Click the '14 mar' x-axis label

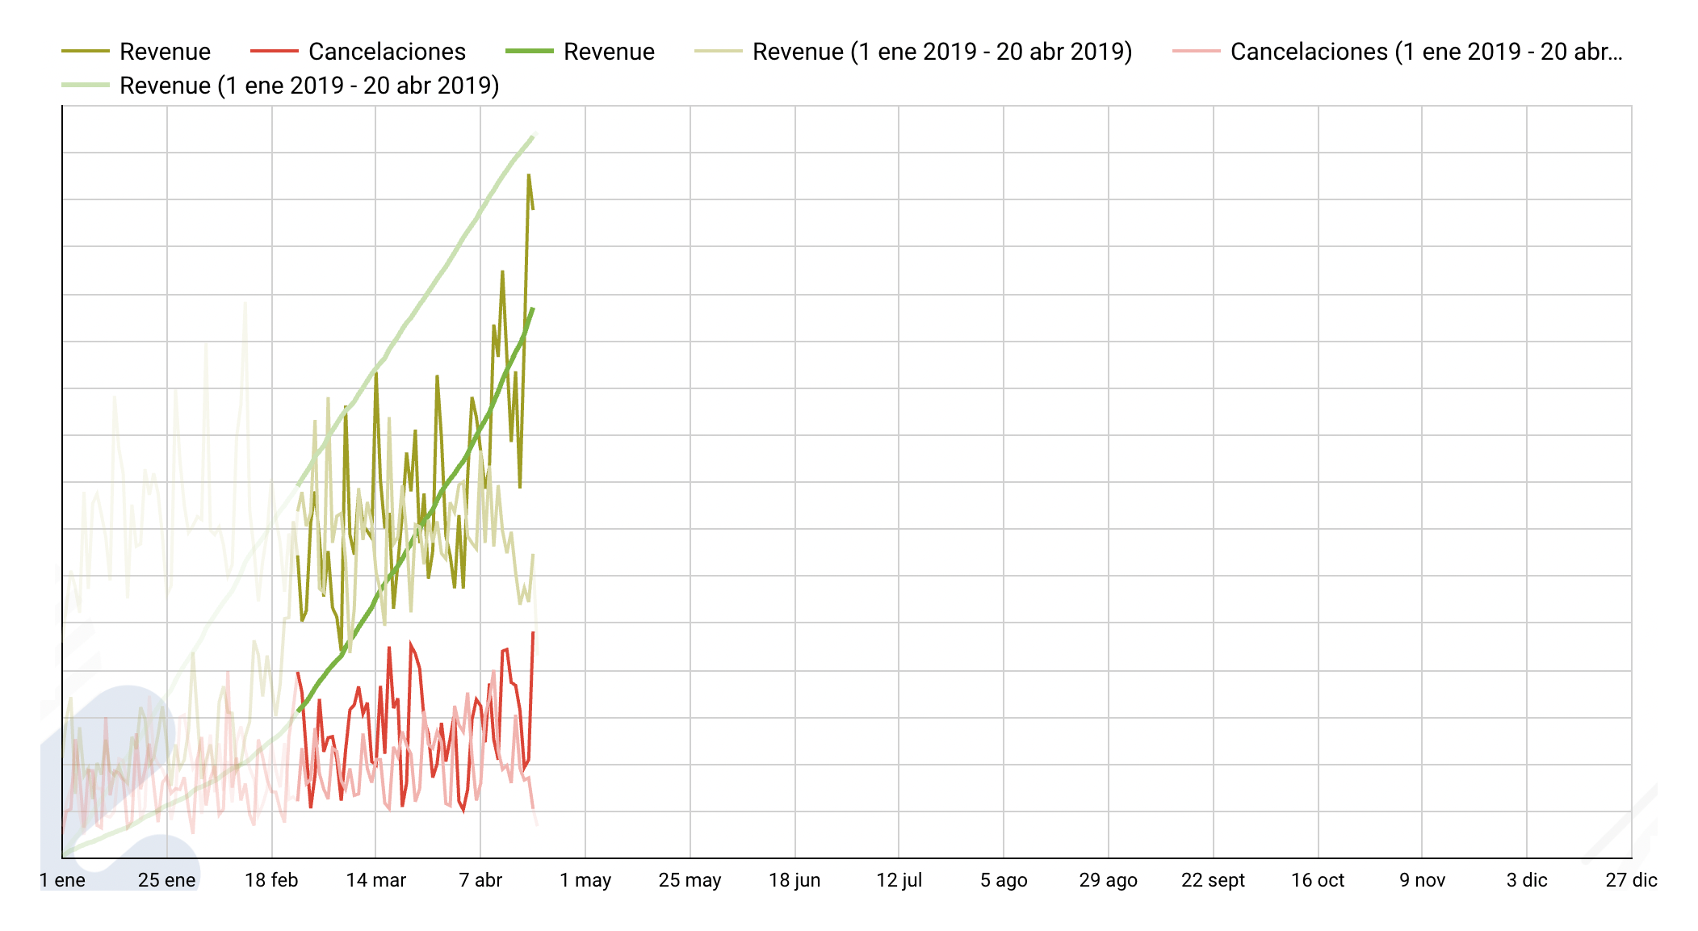coord(376,880)
